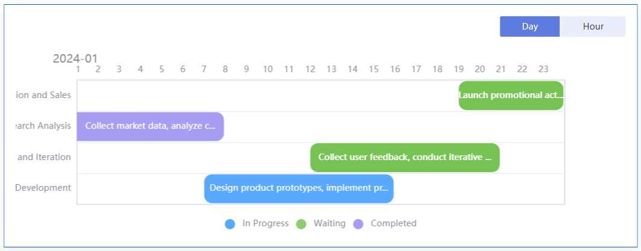This screenshot has height=251, width=641.
Task: Click the Collect user feedback task bar
Action: tap(404, 157)
